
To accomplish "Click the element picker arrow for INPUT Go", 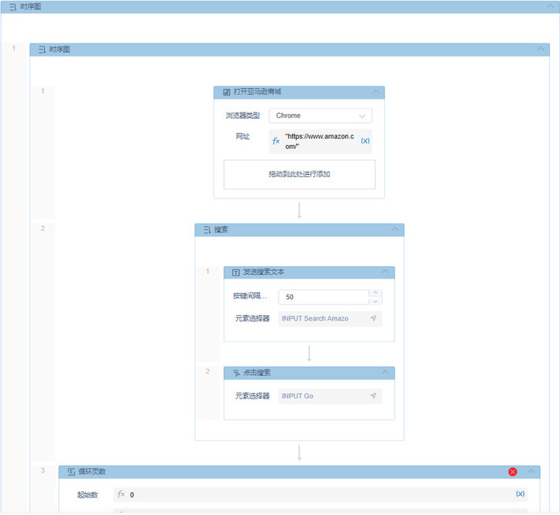I will (x=373, y=395).
